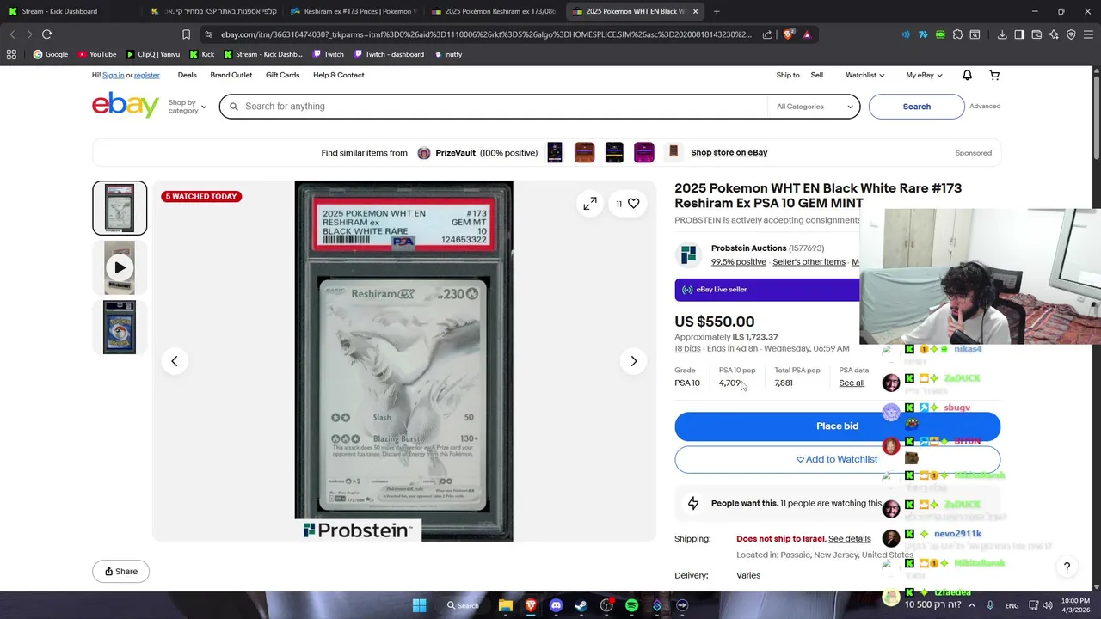This screenshot has height=619, width=1101.
Task: Open Shop store on eBay link
Action: click(729, 153)
